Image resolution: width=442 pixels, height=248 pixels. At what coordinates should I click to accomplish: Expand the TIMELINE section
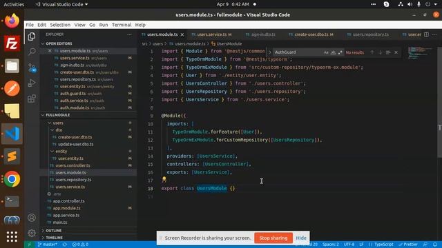54,238
